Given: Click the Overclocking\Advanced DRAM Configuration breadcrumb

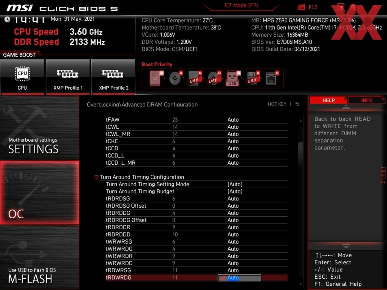Looking at the screenshot, I should (142, 105).
